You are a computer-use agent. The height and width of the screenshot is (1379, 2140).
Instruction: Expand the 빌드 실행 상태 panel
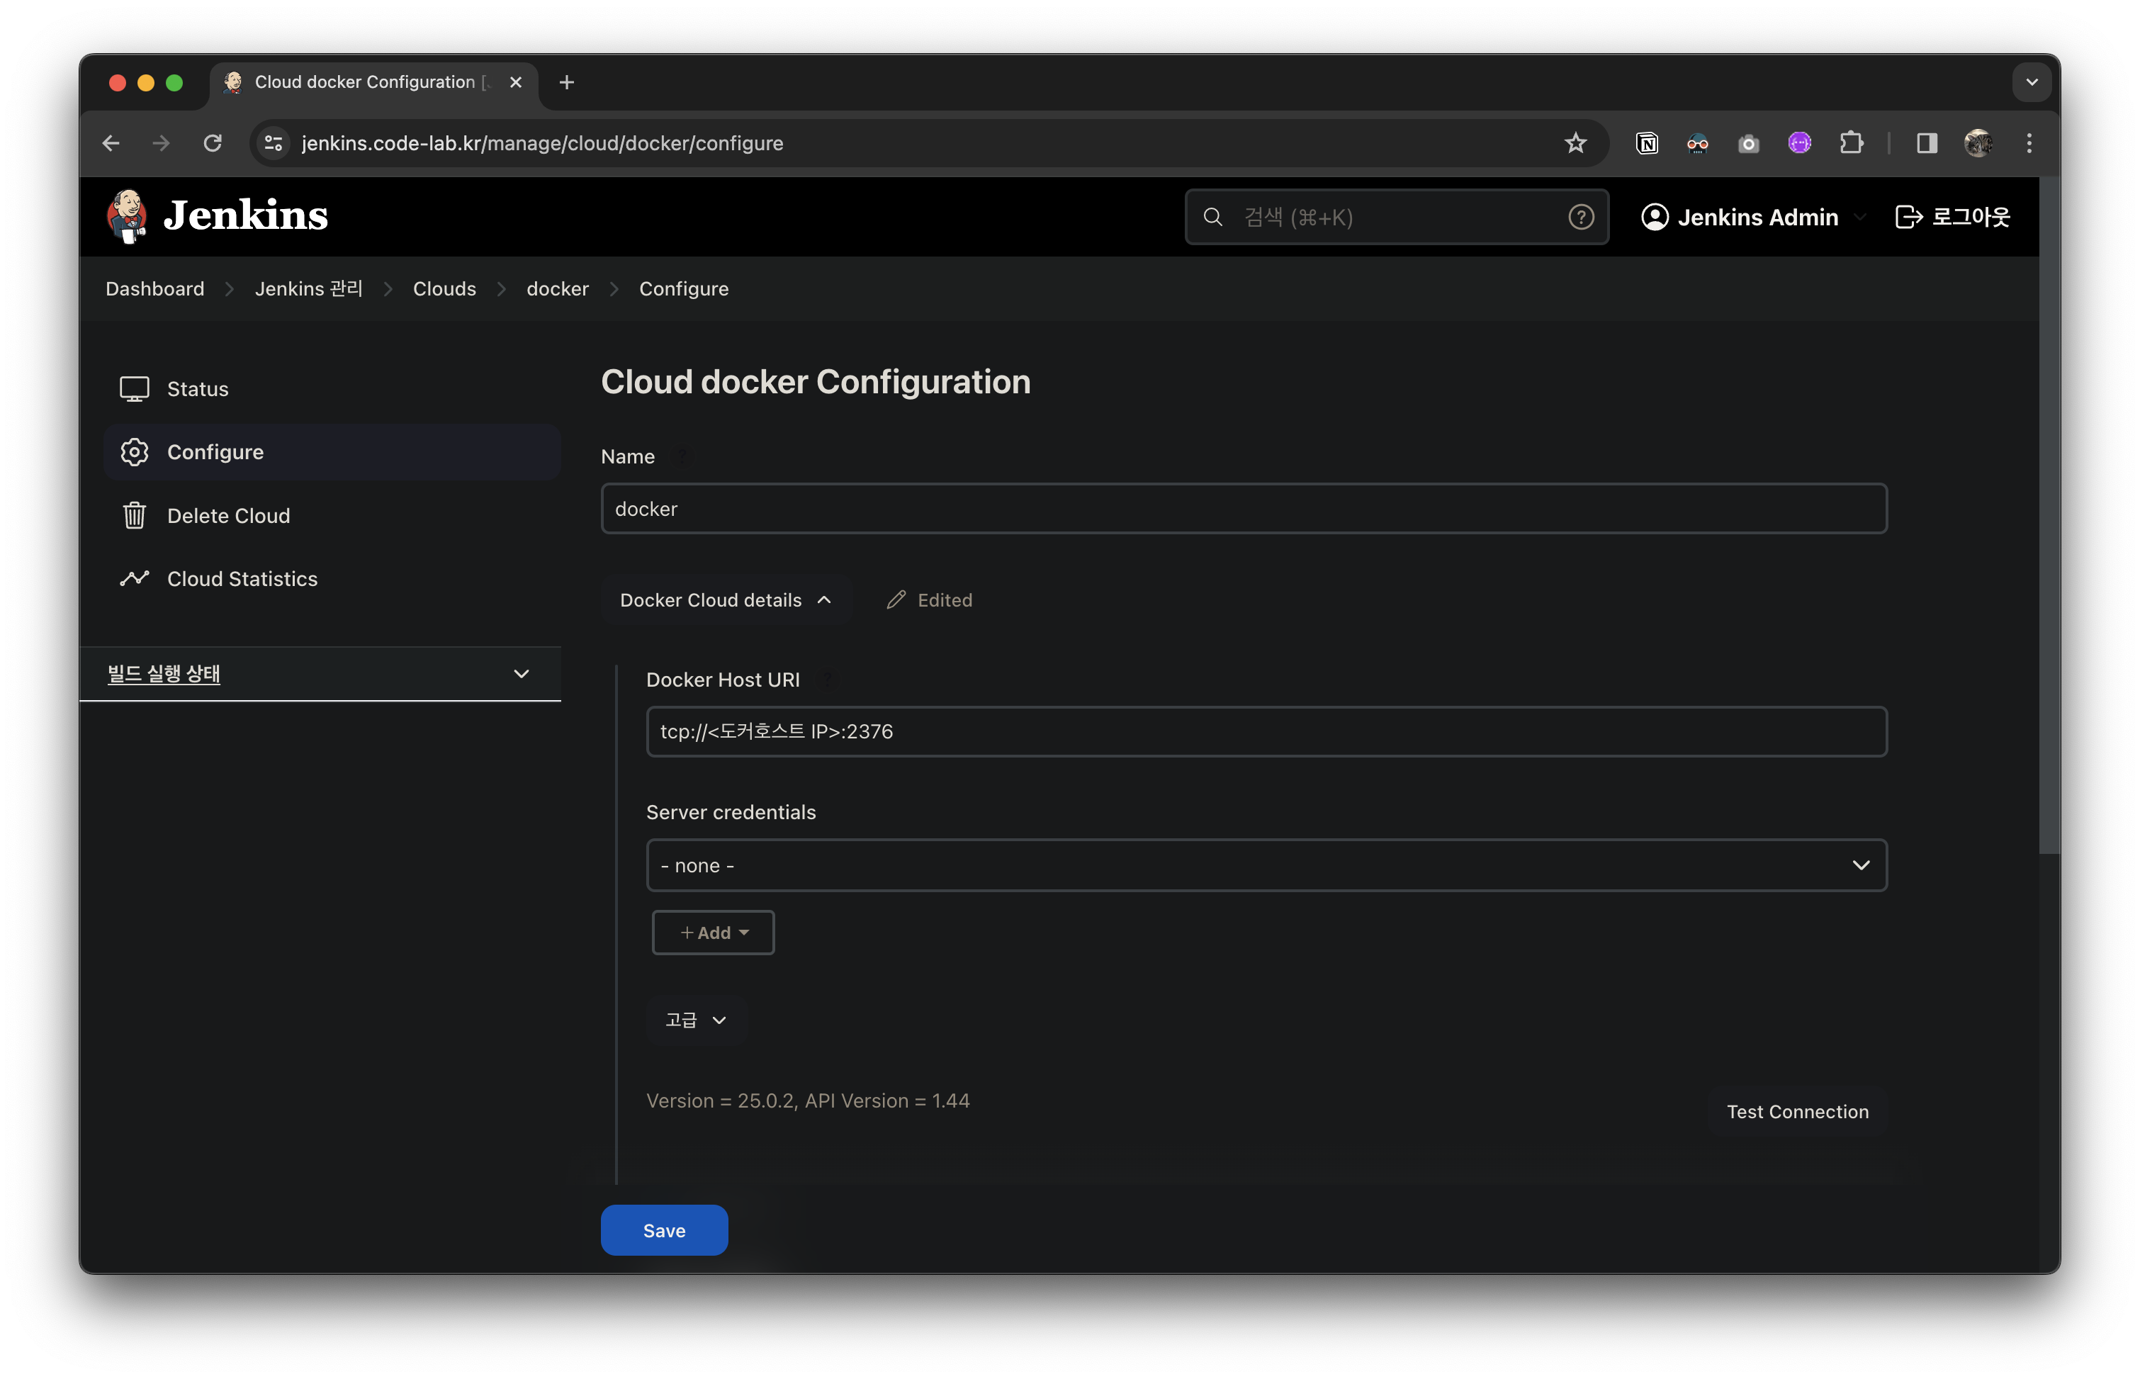(x=521, y=673)
